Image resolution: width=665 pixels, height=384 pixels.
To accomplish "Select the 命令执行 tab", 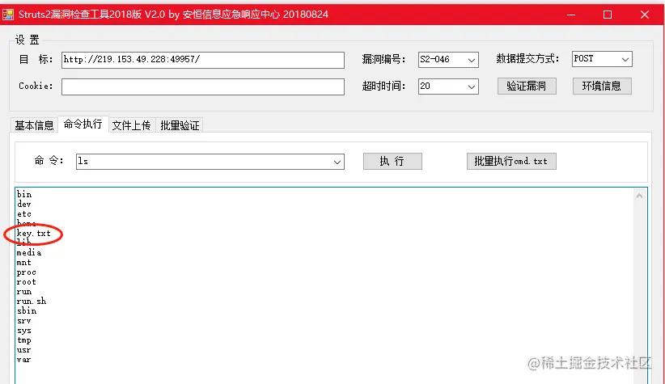I will point(83,124).
